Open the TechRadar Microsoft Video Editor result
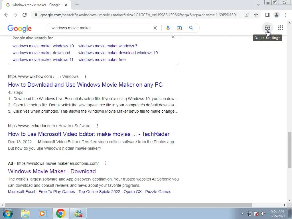The width and height of the screenshot is (292, 219). tap(89, 134)
